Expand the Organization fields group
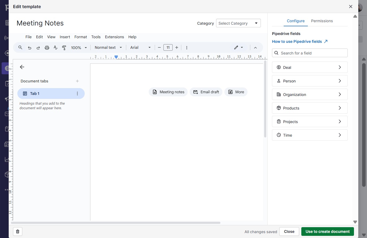The image size is (367, 238). (x=310, y=94)
